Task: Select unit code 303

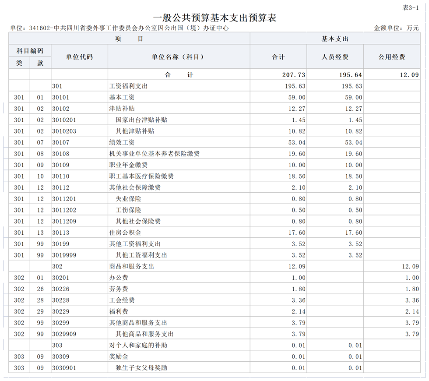Action: pos(57,345)
